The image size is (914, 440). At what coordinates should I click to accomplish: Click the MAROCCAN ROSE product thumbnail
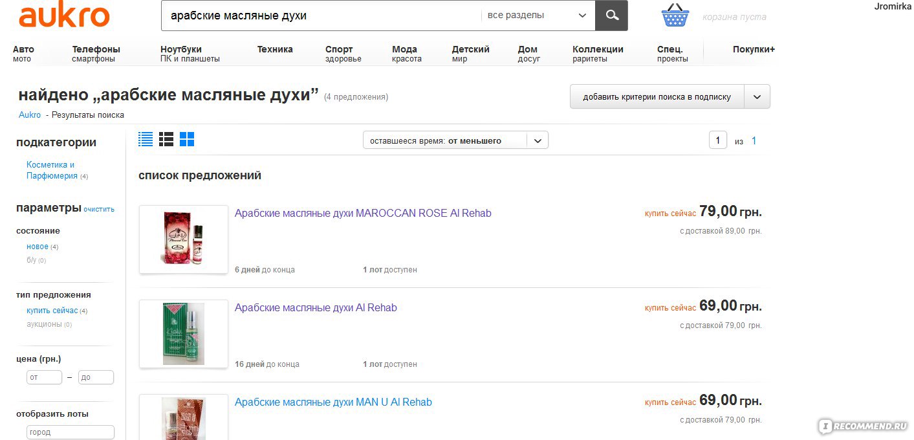(184, 239)
